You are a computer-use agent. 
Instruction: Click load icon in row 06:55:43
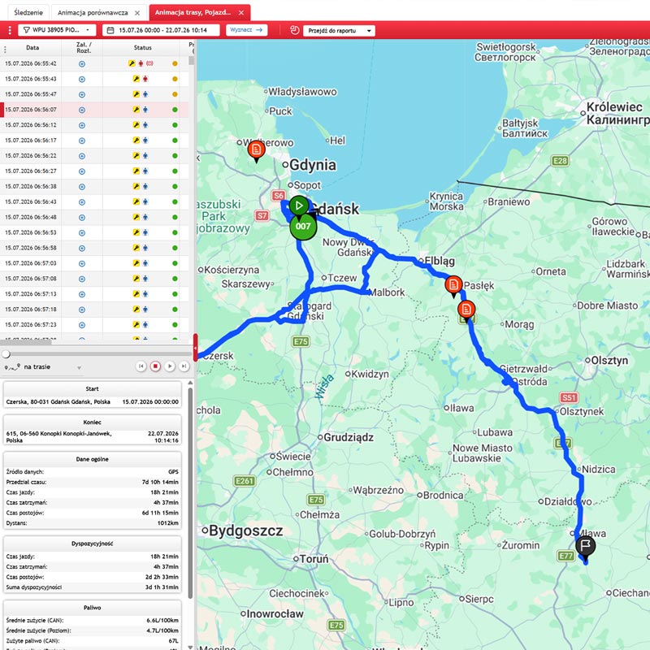coord(82,79)
